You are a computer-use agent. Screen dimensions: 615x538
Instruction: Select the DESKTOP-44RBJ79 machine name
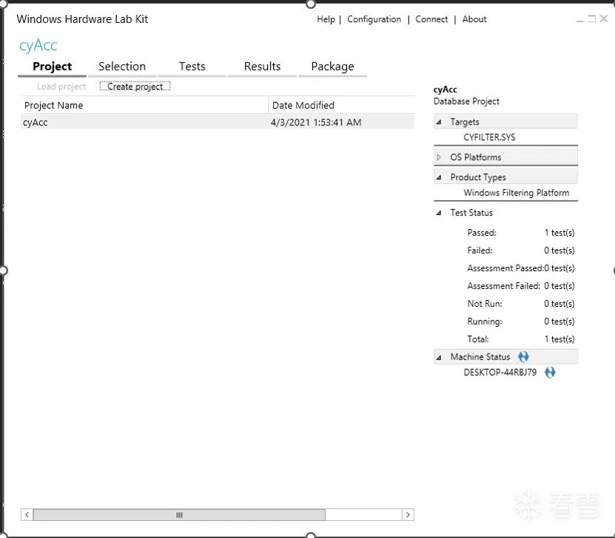pyautogui.click(x=500, y=372)
